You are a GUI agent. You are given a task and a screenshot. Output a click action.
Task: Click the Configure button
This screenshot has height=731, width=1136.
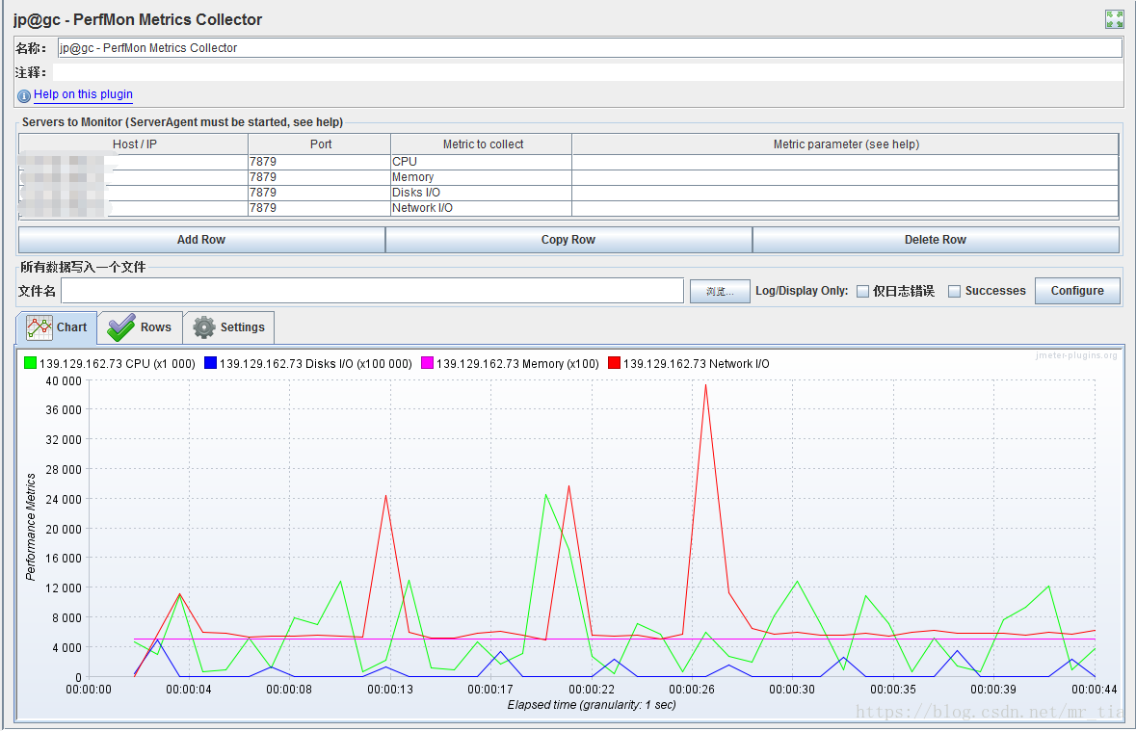pos(1077,291)
